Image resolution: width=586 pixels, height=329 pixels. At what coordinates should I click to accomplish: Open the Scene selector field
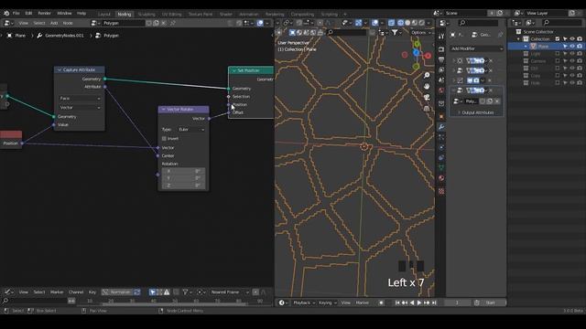click(465, 13)
